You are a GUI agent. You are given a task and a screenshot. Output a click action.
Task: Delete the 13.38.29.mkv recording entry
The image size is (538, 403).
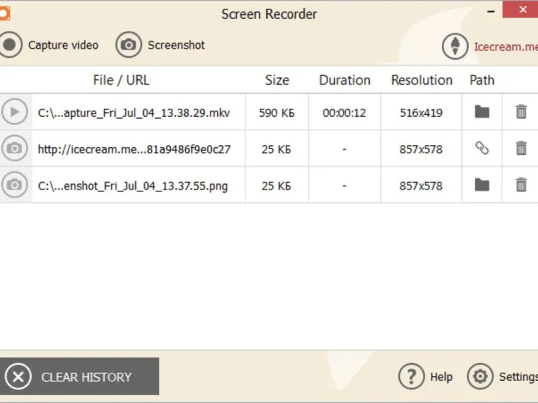tap(521, 111)
